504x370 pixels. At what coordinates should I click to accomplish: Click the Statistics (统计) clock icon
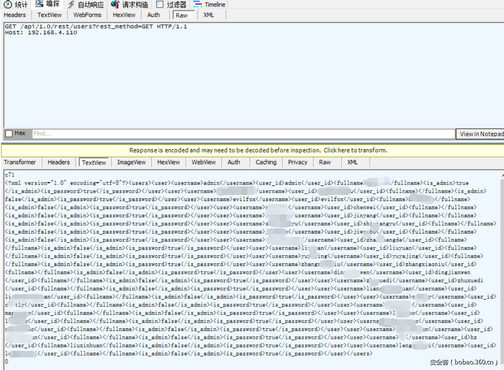tap(8, 5)
